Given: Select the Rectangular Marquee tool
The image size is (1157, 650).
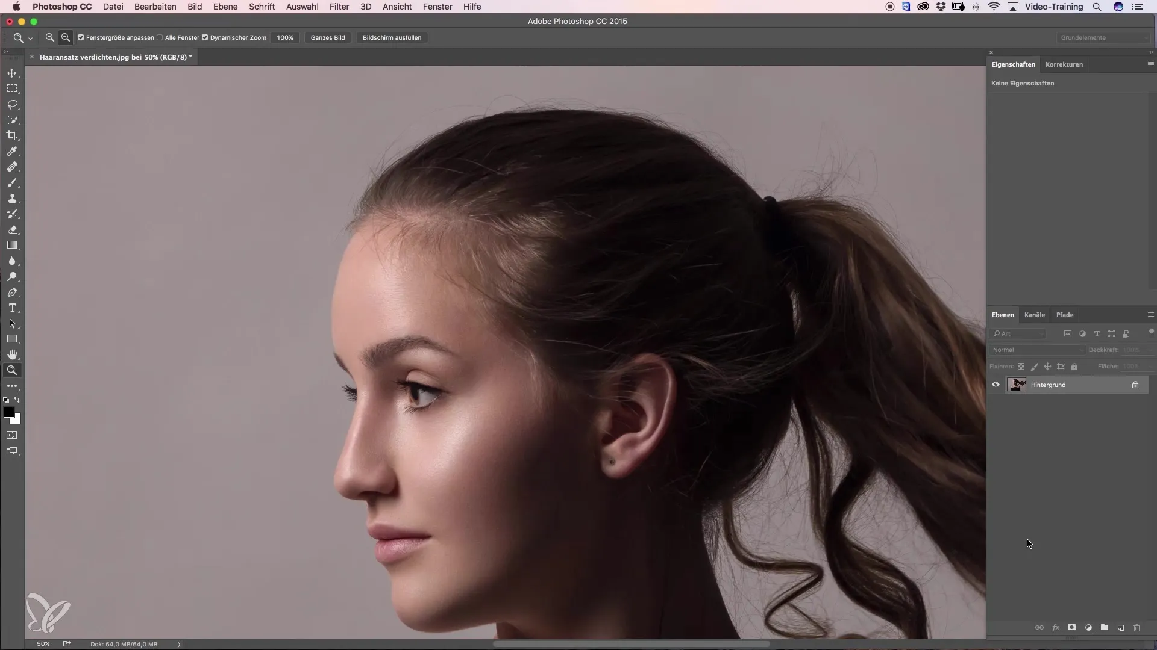Looking at the screenshot, I should tap(12, 88).
